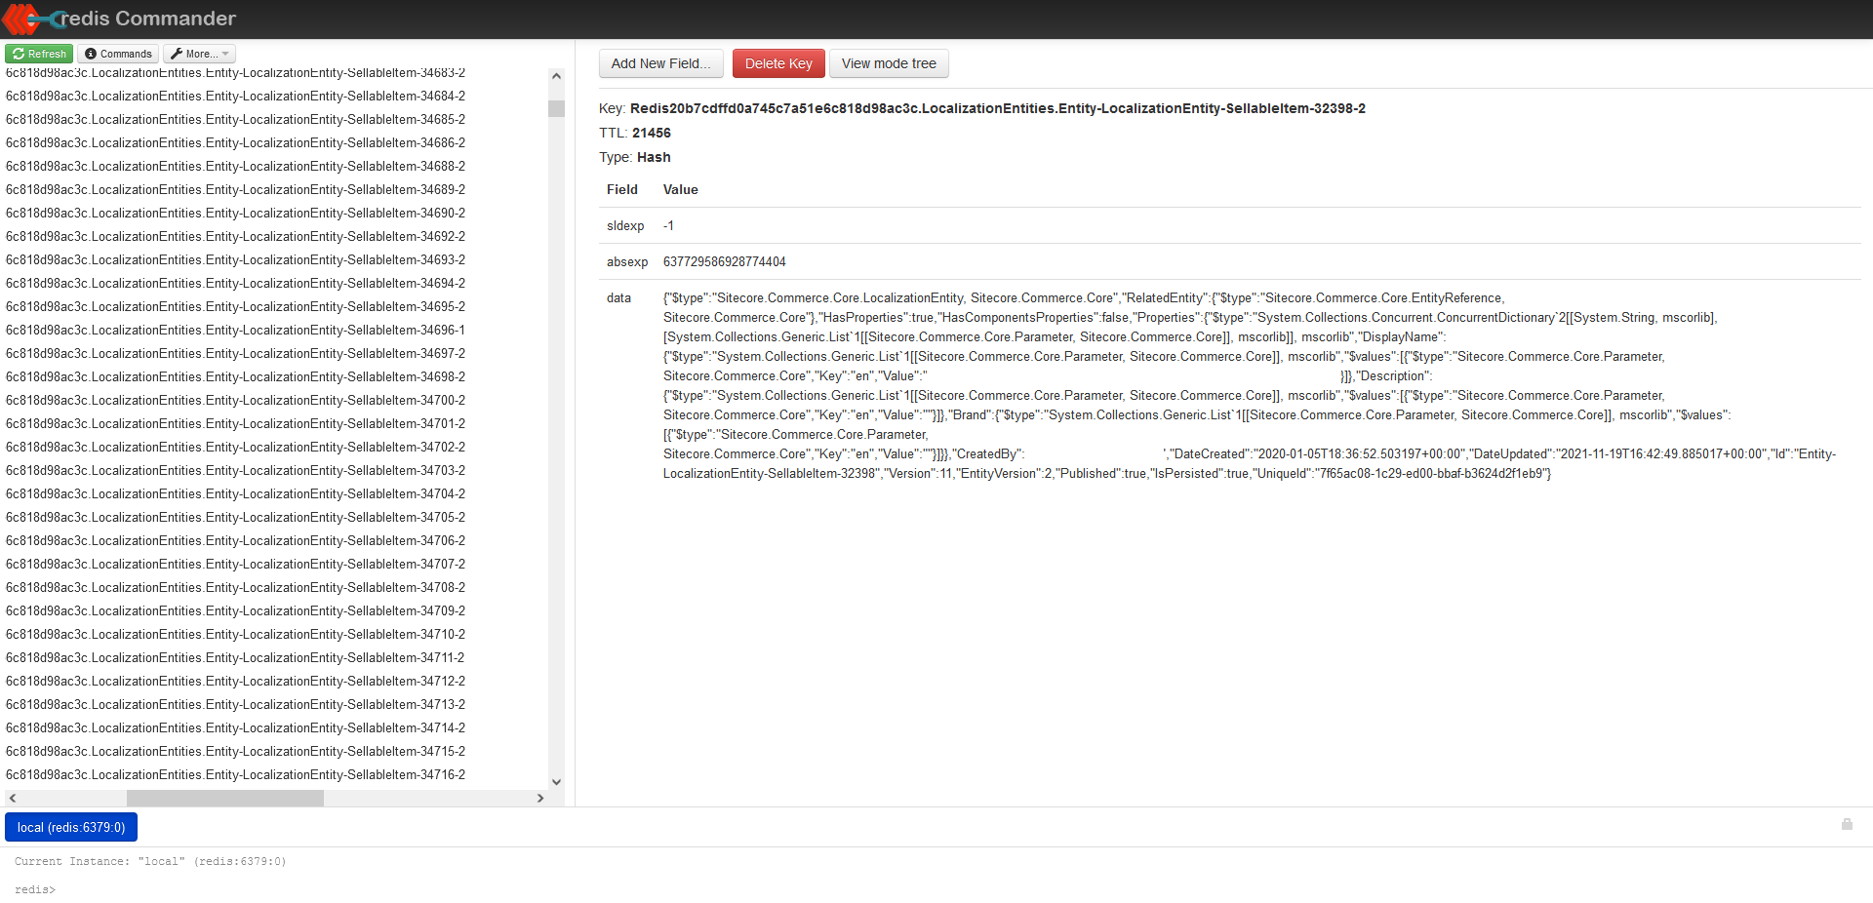Switch to View mode tree
This screenshot has width=1873, height=903.
(889, 63)
